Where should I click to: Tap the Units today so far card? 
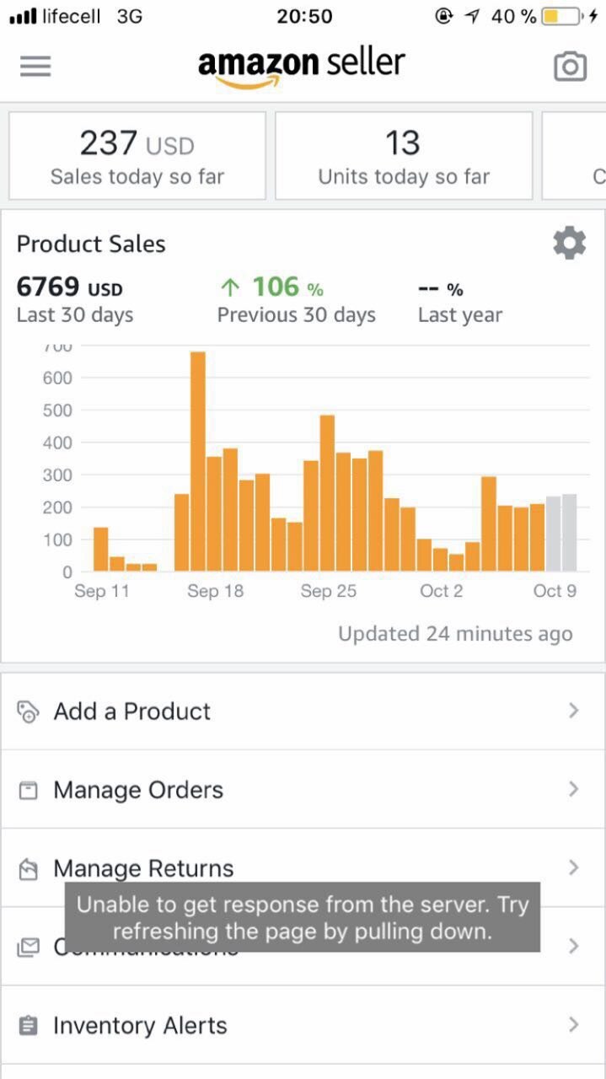pos(404,156)
